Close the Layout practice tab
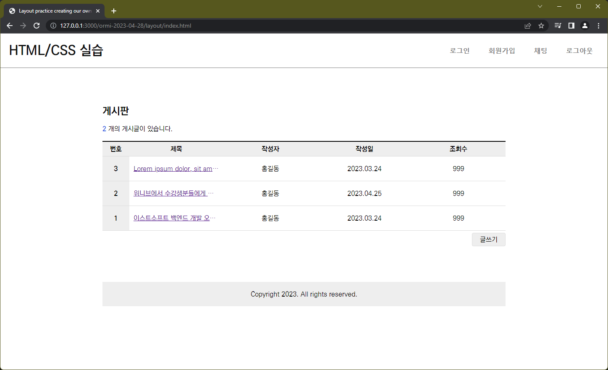This screenshot has height=370, width=608. click(98, 11)
